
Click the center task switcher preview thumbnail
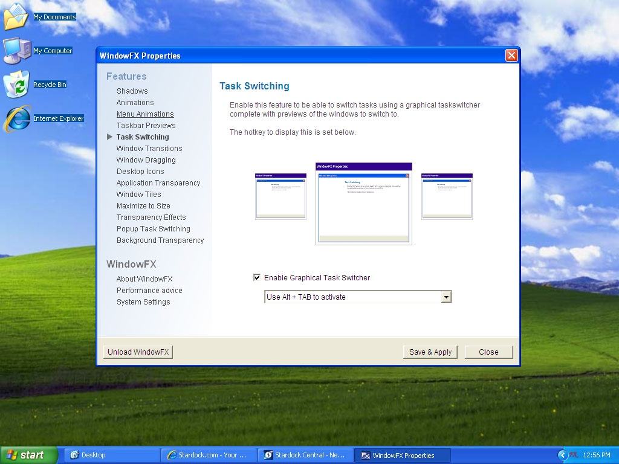coord(363,204)
